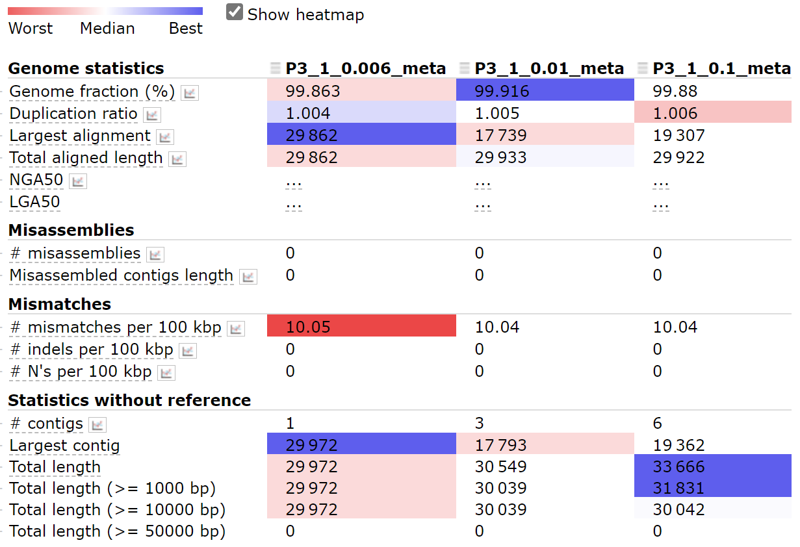Click the Largest contig metric label
800x547 pixels.
(x=64, y=446)
